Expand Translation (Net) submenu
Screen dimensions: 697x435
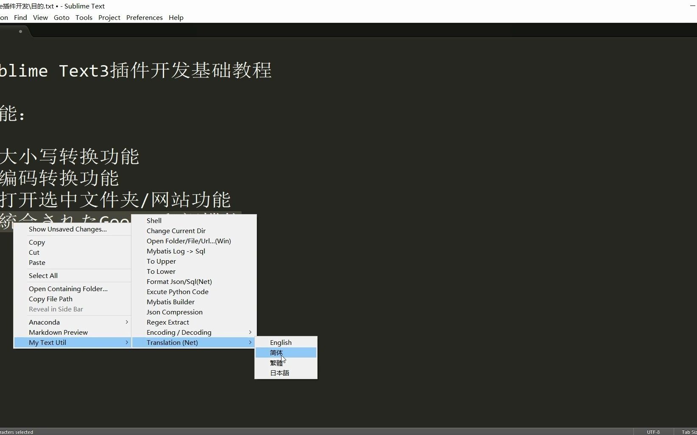tap(194, 342)
